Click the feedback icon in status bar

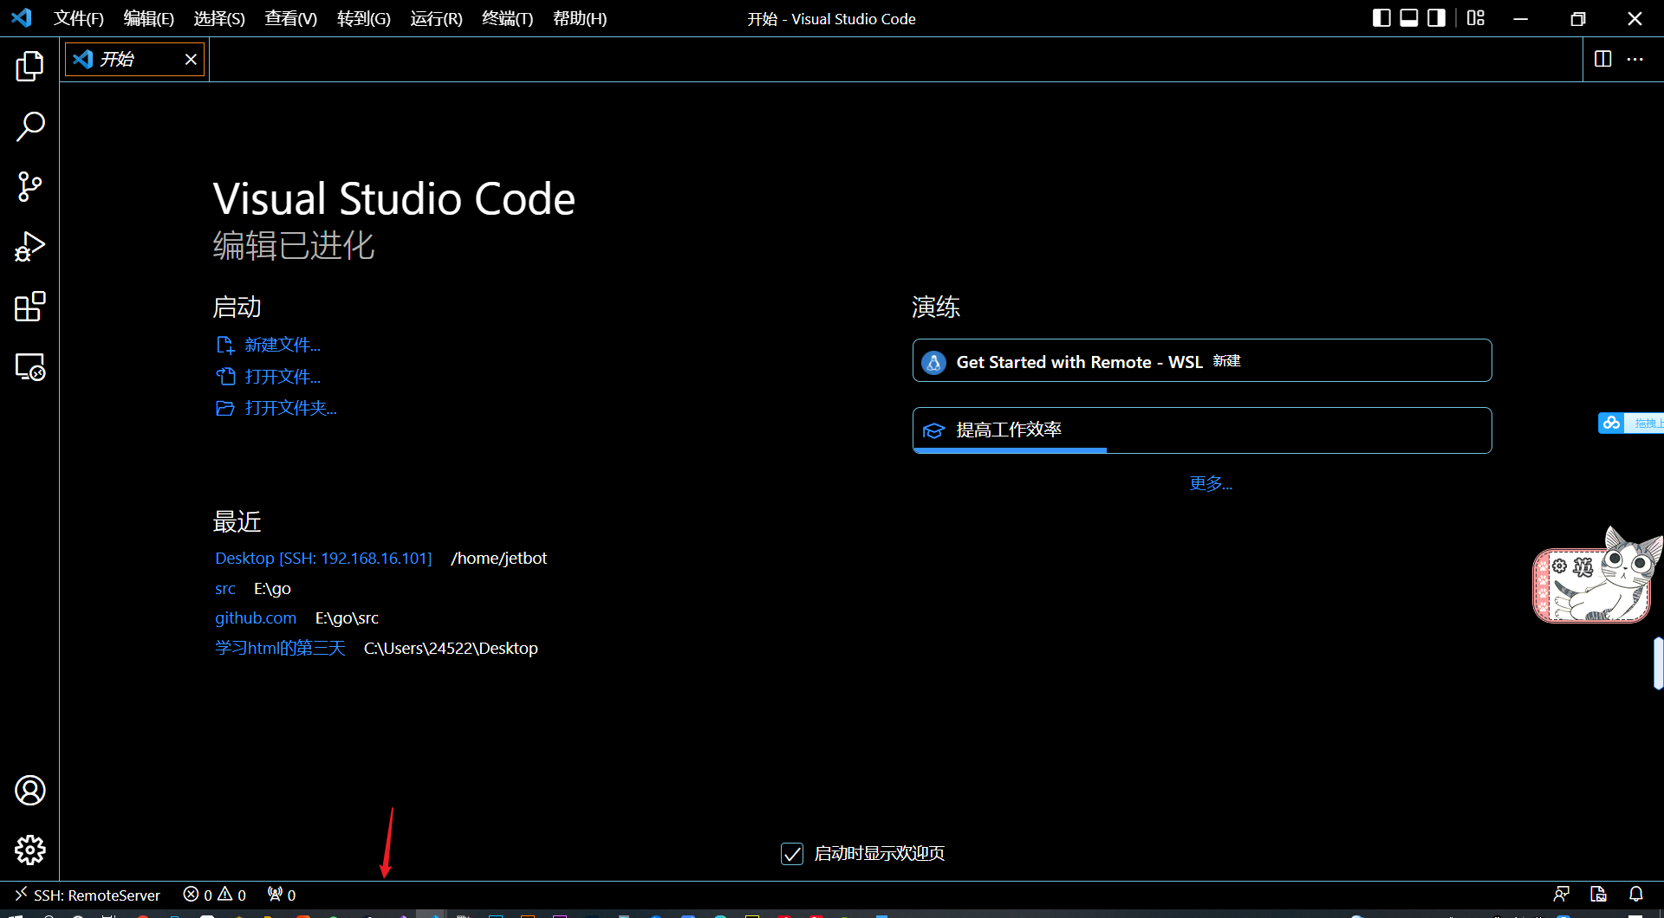(x=1561, y=895)
